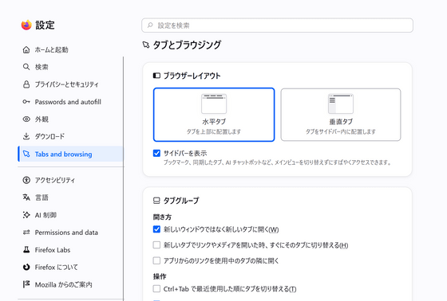Click the 設定 title text
Image resolution: width=447 pixels, height=301 pixels.
[45, 25]
